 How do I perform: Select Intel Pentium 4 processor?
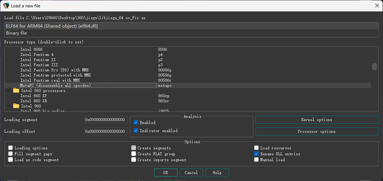[37, 54]
